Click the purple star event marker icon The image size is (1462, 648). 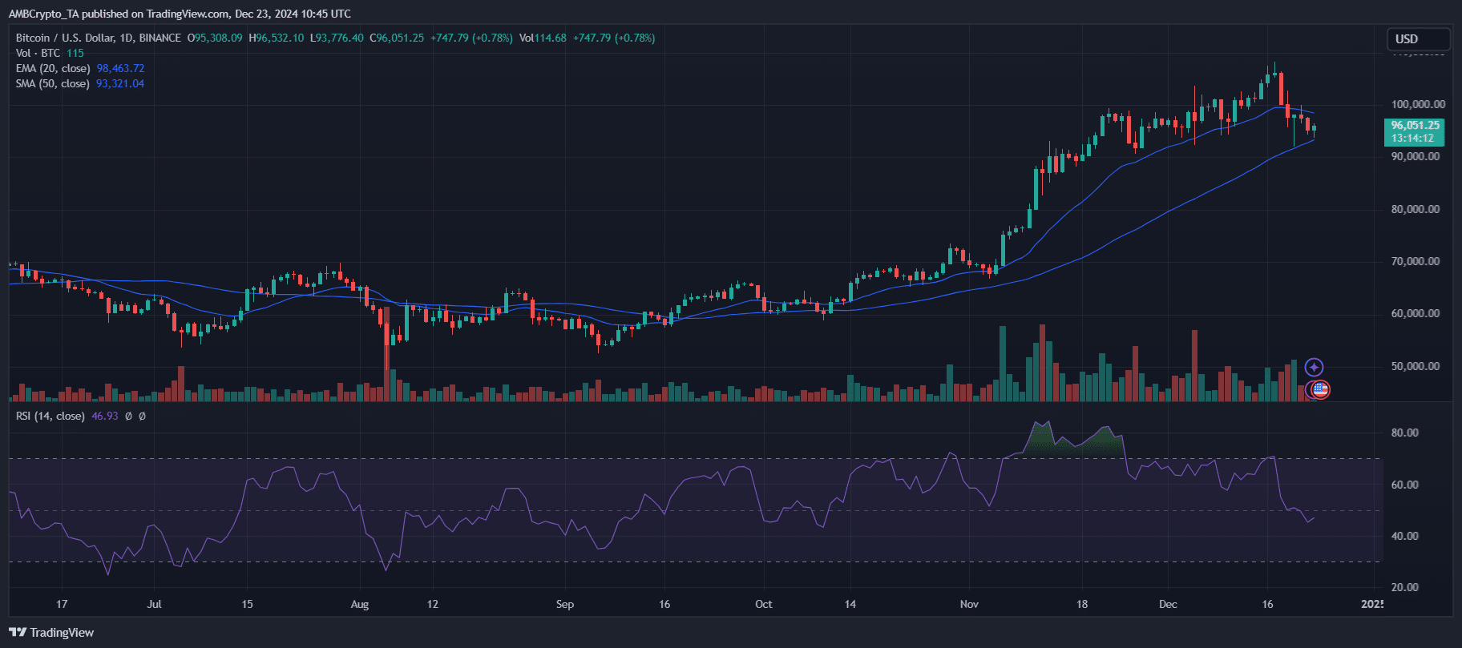coord(1314,368)
